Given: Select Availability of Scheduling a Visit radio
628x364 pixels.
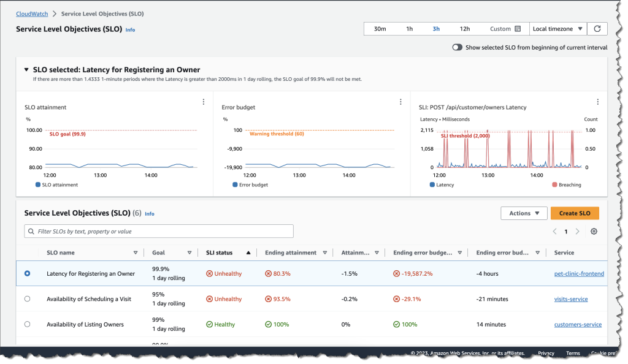Looking at the screenshot, I should pyautogui.click(x=27, y=299).
